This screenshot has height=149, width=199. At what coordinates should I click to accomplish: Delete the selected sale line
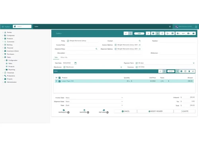pos(189,71)
